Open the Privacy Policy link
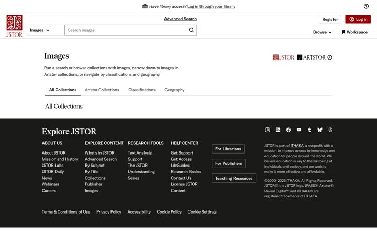 point(109,211)
